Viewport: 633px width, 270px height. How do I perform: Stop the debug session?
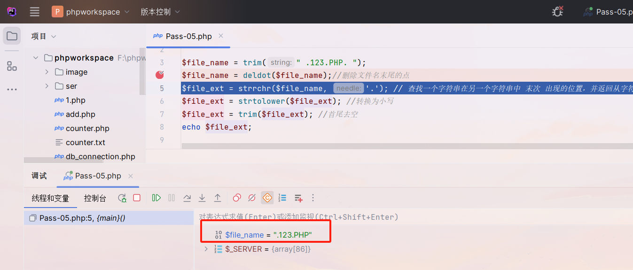tap(137, 198)
